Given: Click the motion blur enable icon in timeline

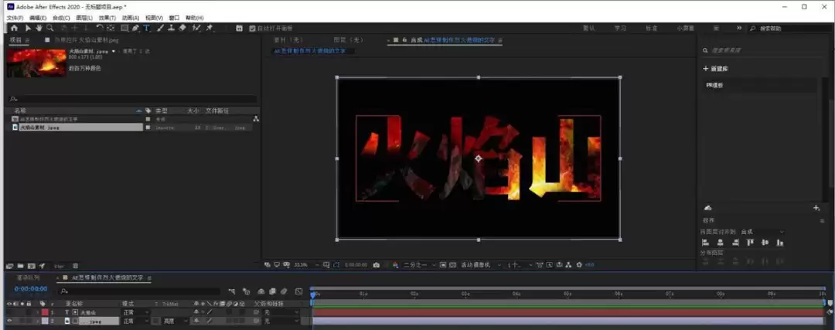Looking at the screenshot, I should tap(284, 291).
